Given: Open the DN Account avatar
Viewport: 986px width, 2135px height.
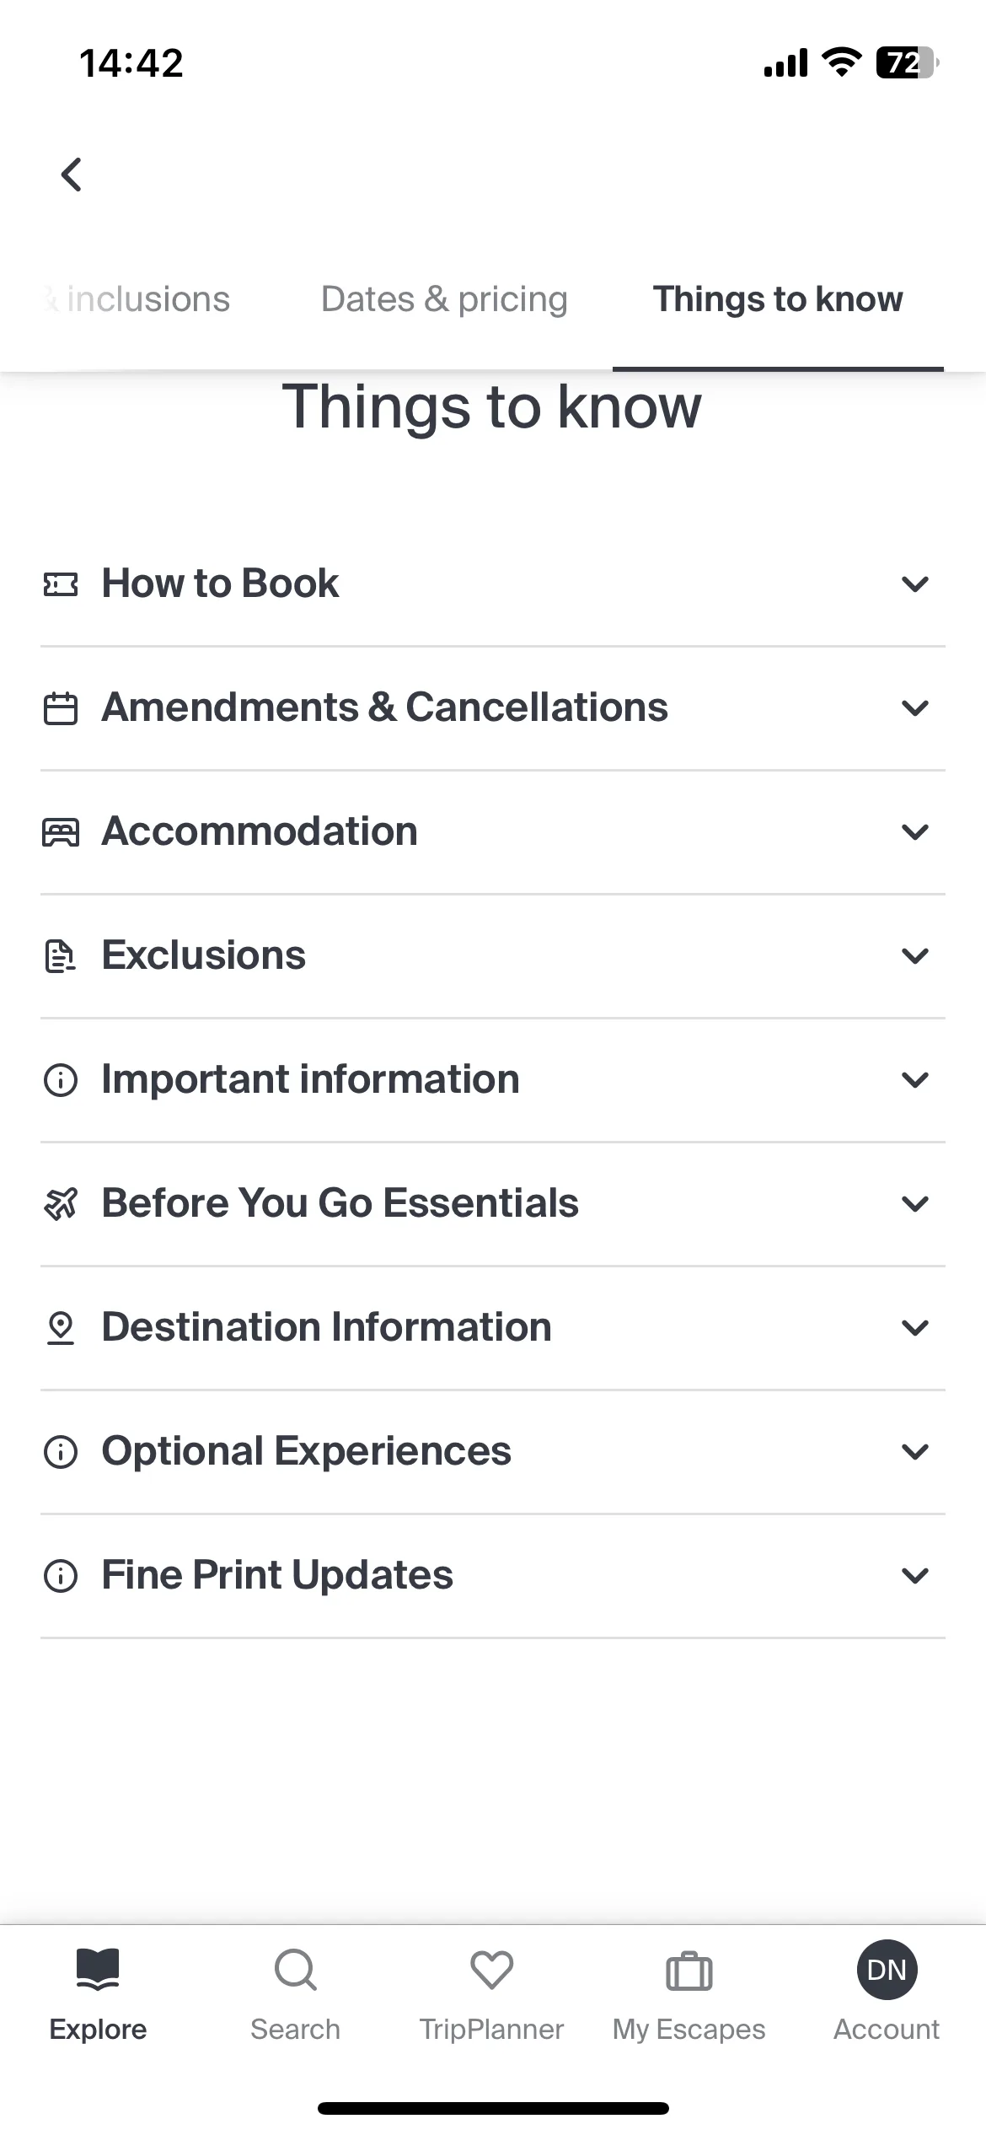Looking at the screenshot, I should 887,1969.
